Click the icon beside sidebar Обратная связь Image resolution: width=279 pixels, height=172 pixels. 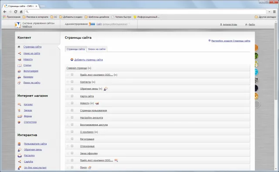point(20,150)
